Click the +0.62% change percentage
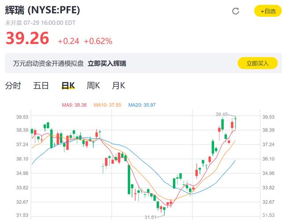 [98, 41]
